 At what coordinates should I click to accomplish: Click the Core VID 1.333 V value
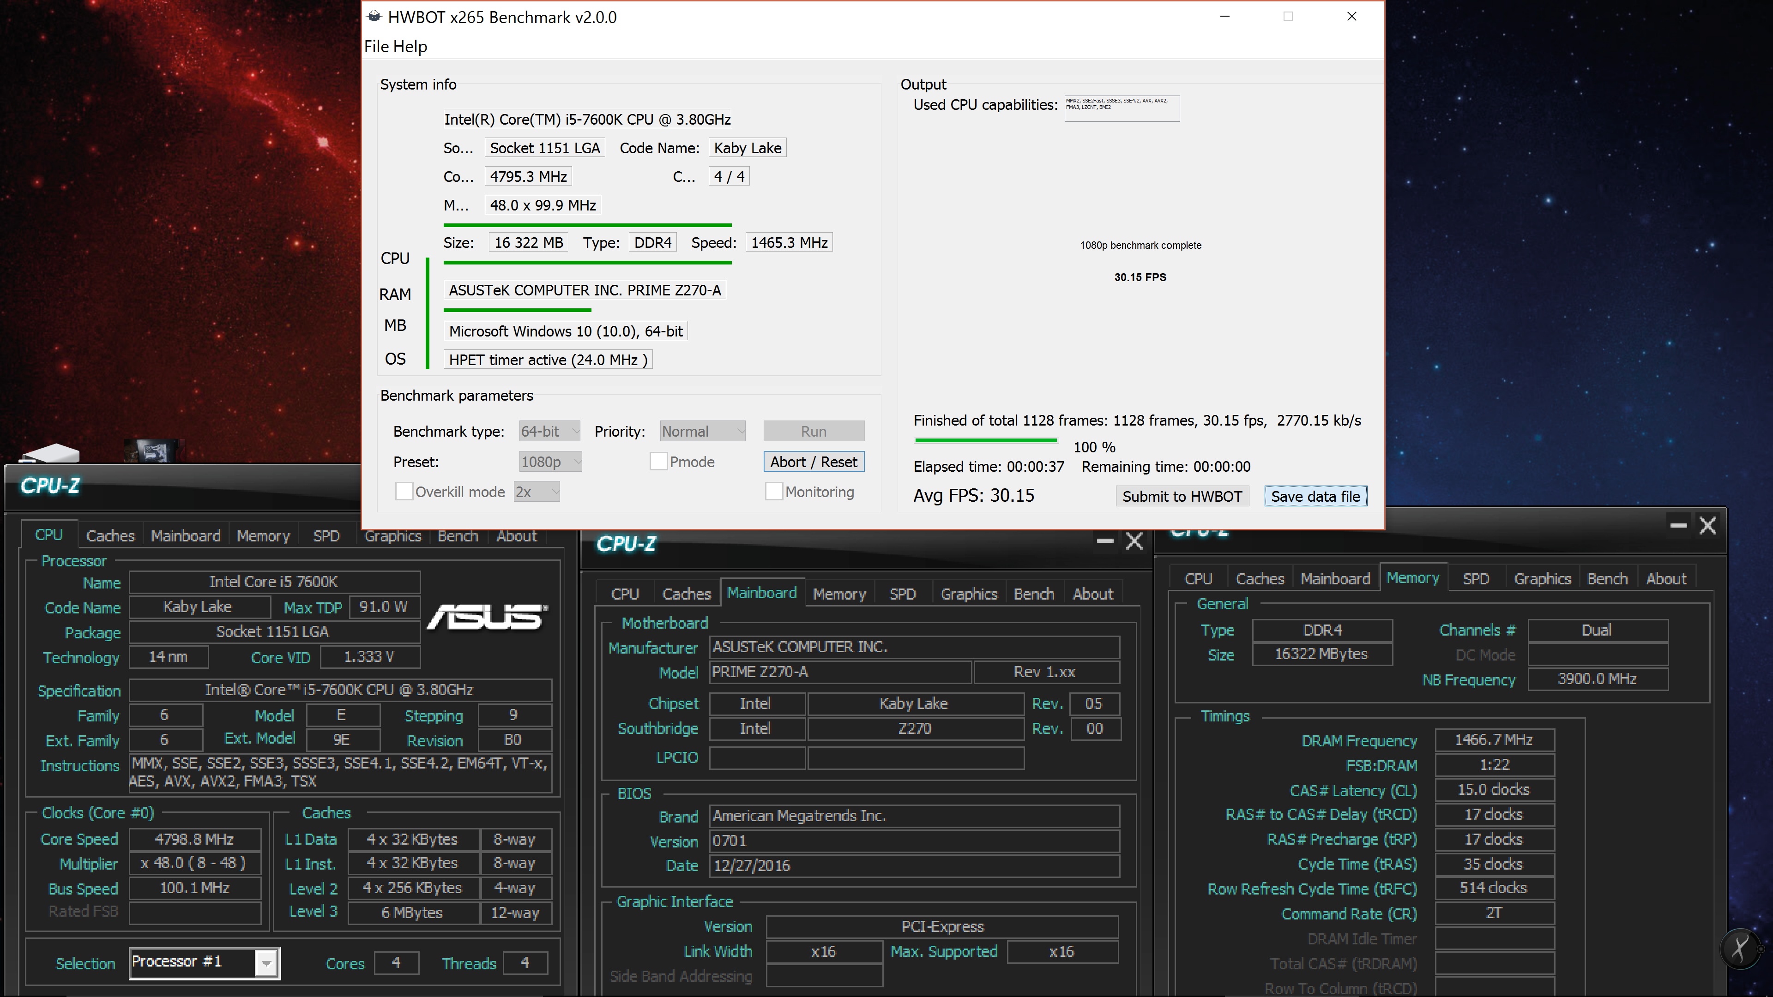point(369,657)
